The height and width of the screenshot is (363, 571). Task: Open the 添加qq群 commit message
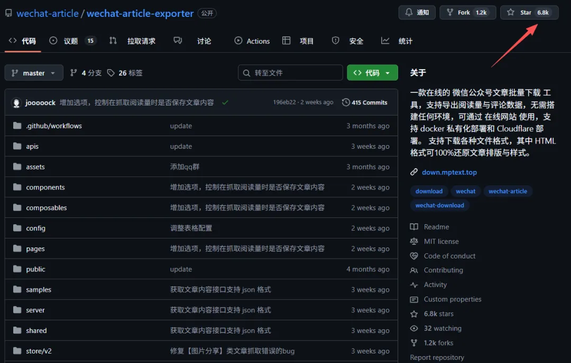185,167
